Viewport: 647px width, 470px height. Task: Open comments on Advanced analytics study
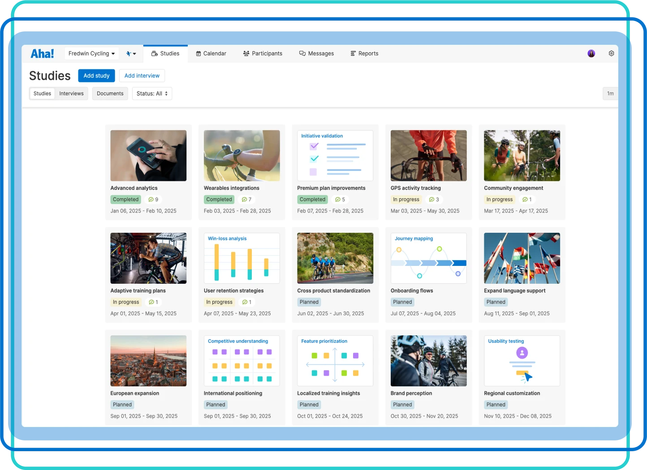pos(154,199)
